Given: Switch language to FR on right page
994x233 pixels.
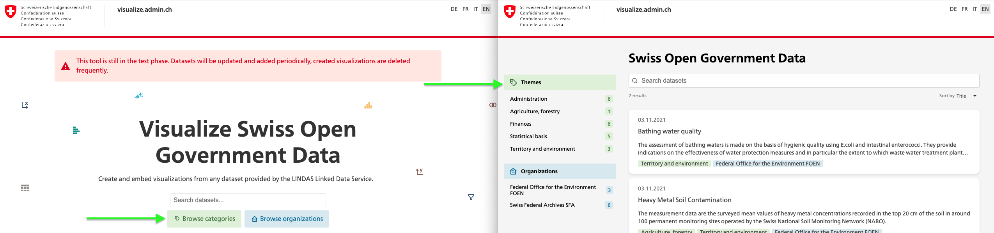Looking at the screenshot, I should coord(964,9).
